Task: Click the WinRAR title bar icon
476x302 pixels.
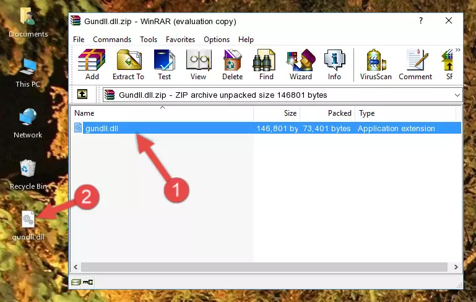Action: coord(76,20)
